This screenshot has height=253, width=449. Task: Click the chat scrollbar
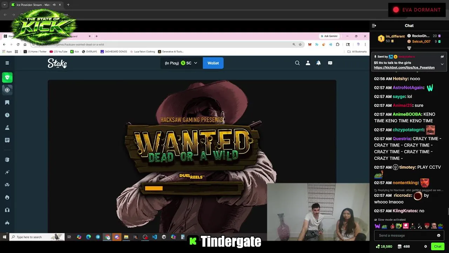(448, 211)
